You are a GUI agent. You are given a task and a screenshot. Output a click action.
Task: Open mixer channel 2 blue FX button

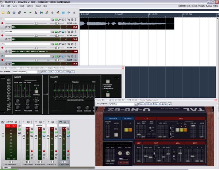pos(44,135)
